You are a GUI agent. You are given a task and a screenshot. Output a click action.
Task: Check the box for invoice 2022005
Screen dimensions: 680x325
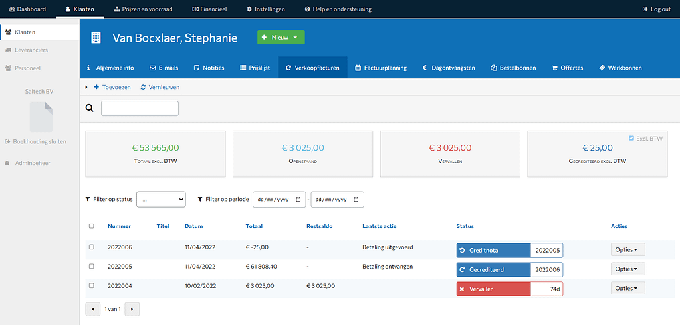tap(91, 266)
